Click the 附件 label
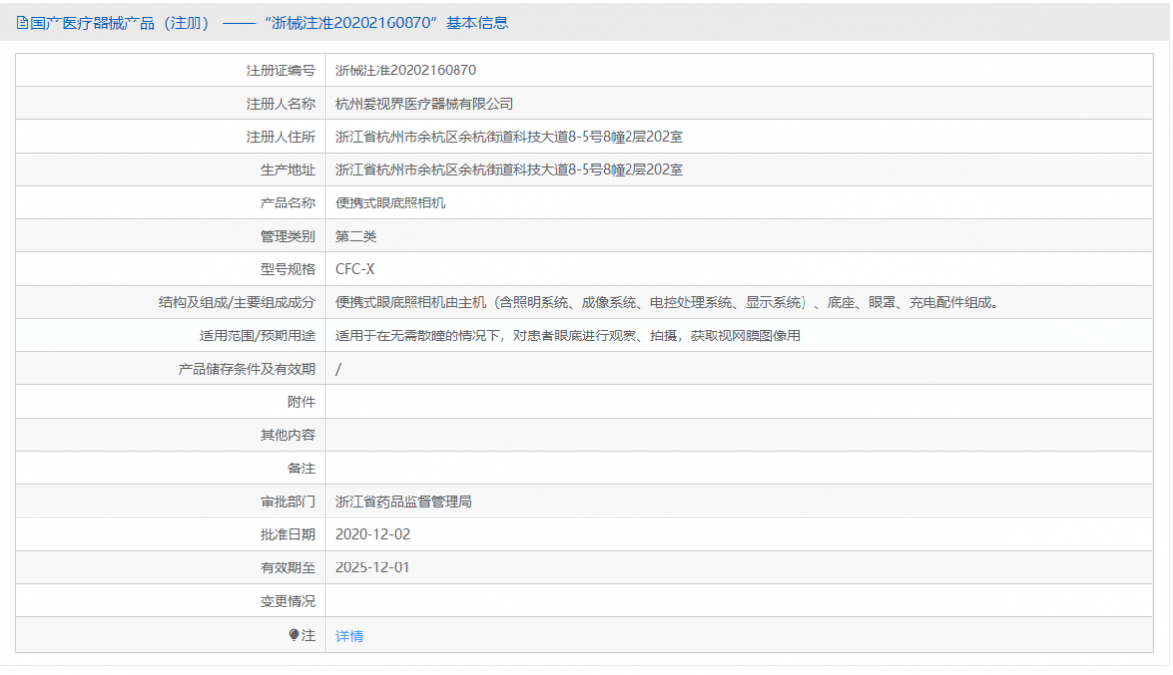 point(301,403)
